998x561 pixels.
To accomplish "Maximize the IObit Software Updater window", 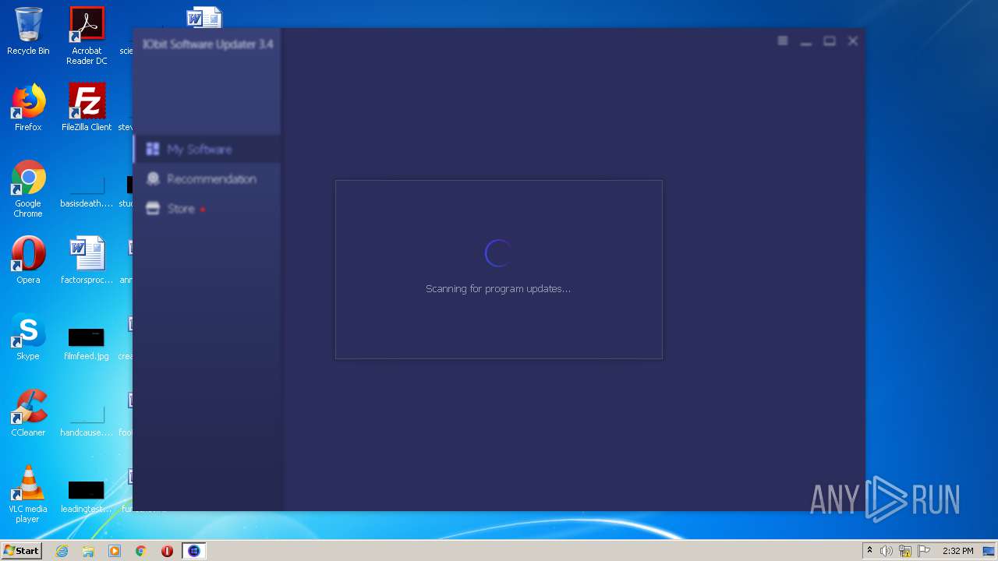I will pyautogui.click(x=830, y=41).
